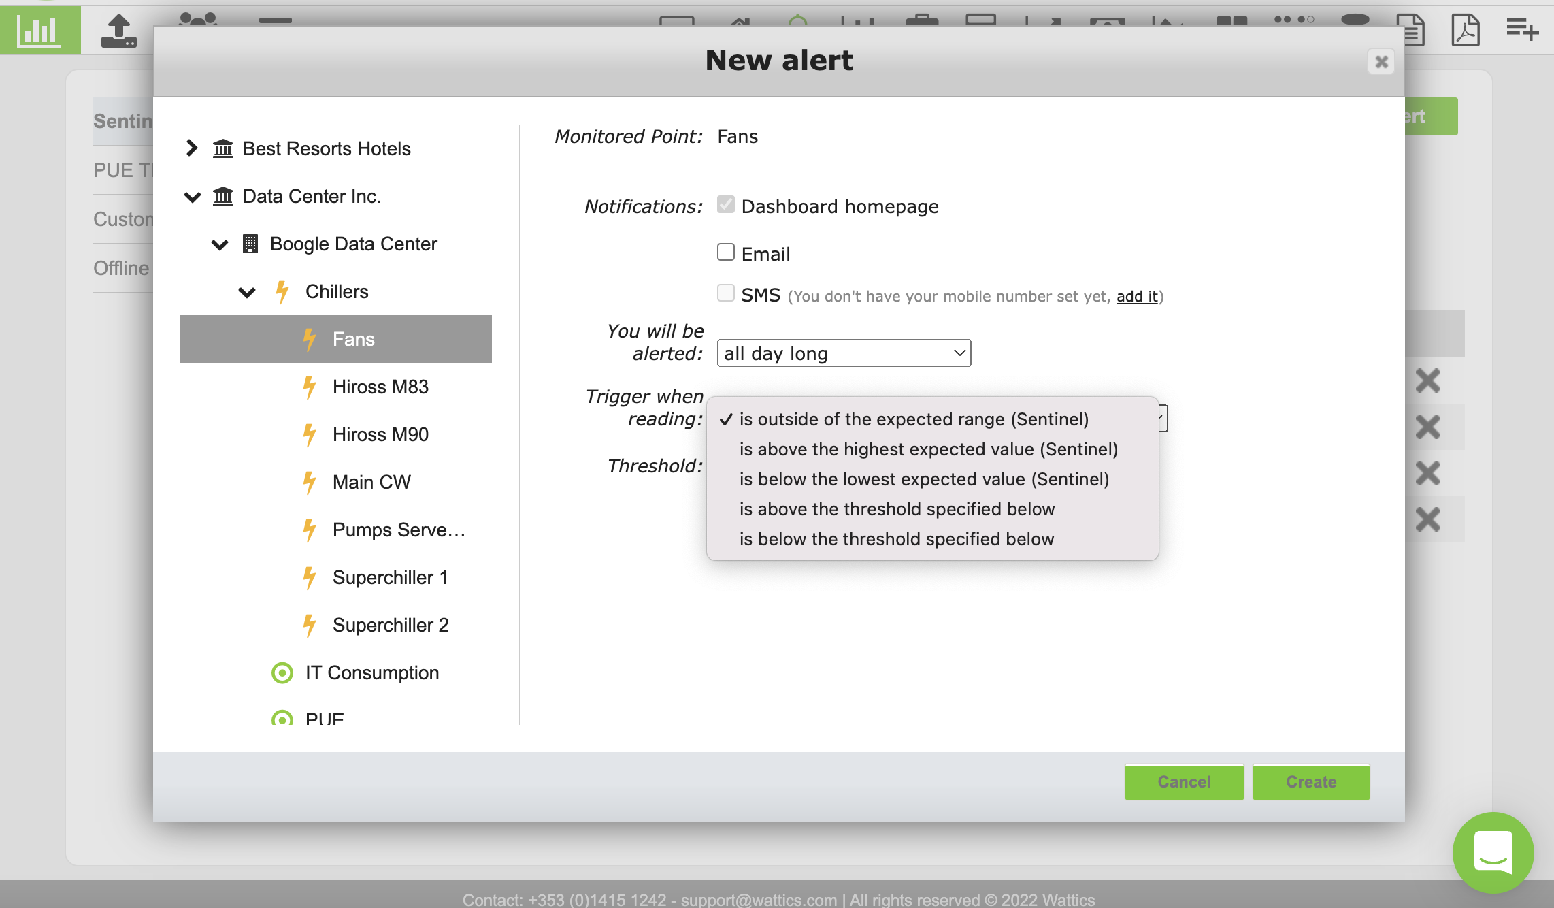Toggle the Dashboard homepage checkbox
This screenshot has height=908, width=1554.
(726, 205)
